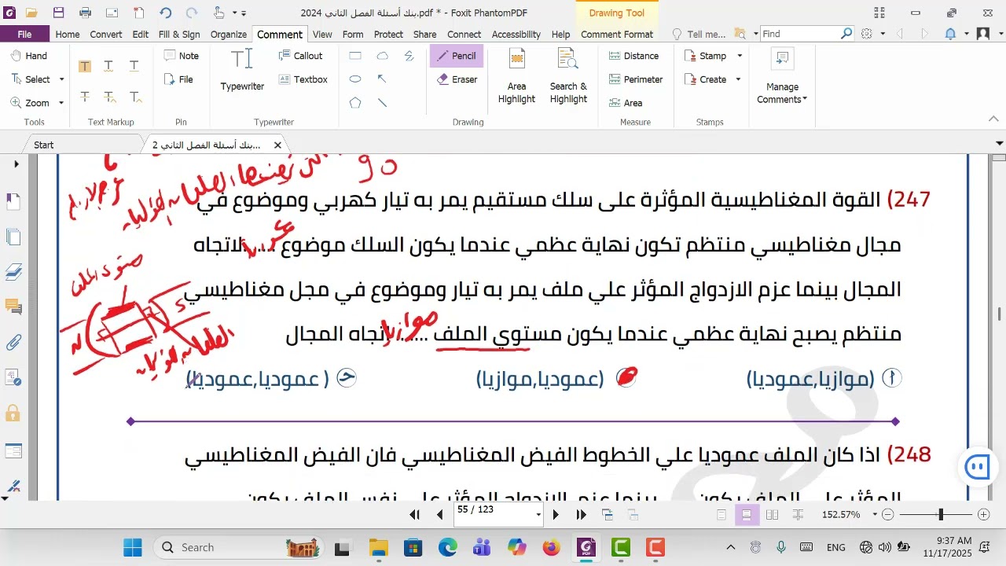
Task: Pick the straight Line drawing tool
Action: pos(383,103)
